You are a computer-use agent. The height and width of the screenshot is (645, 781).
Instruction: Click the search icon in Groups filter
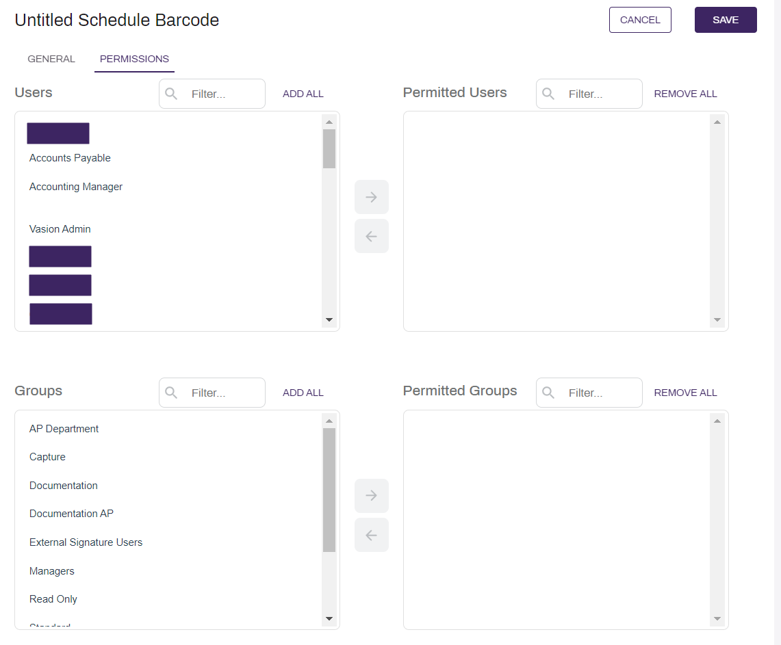[x=171, y=393]
